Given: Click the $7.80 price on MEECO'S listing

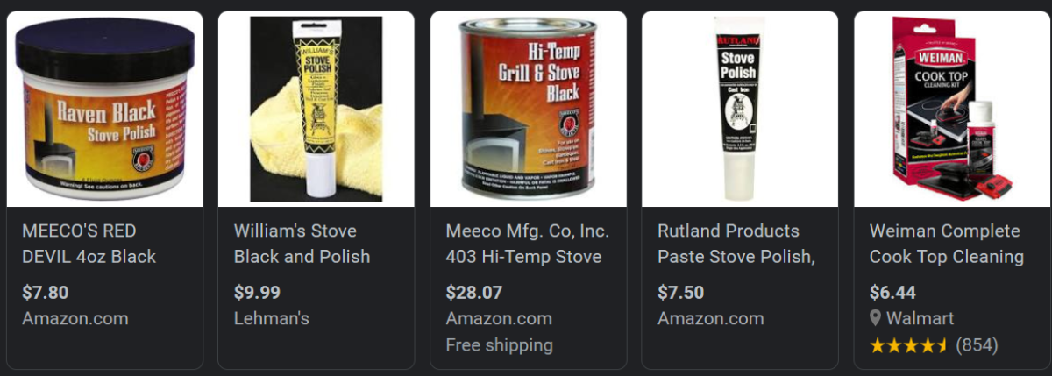Looking at the screenshot, I should point(46,293).
